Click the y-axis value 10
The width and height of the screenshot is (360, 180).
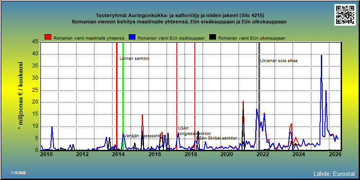tap(35, 126)
